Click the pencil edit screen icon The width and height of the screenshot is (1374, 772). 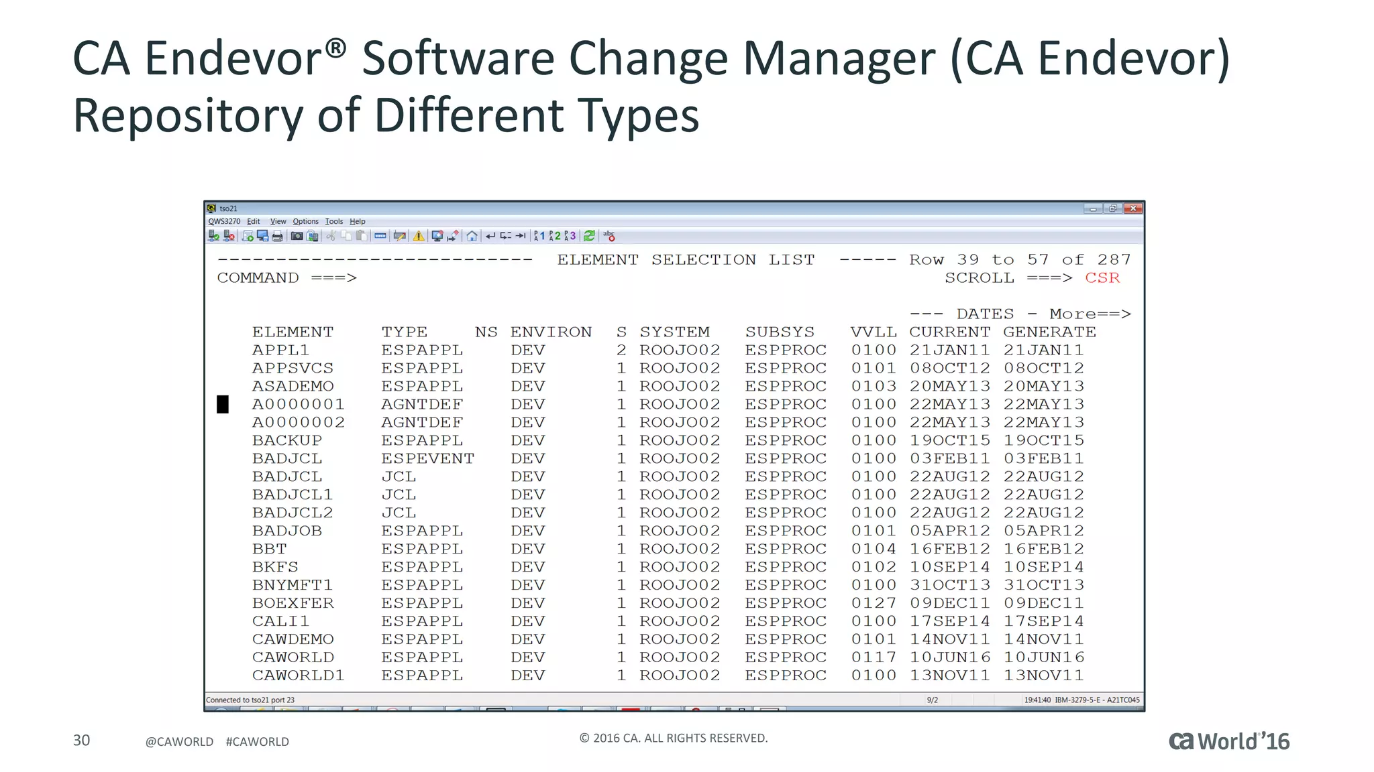pyautogui.click(x=399, y=236)
